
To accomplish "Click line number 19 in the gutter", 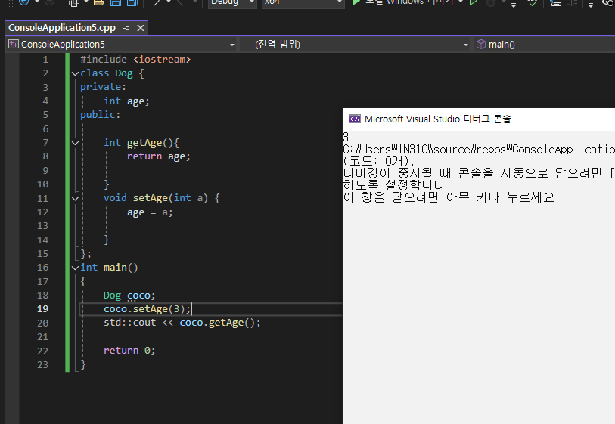I will (43, 309).
